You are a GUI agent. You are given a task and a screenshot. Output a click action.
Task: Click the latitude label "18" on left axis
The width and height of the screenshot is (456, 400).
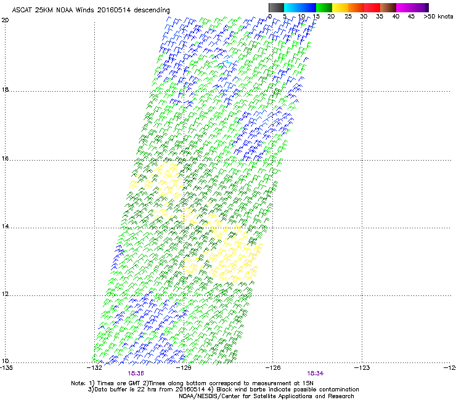[x=5, y=89]
